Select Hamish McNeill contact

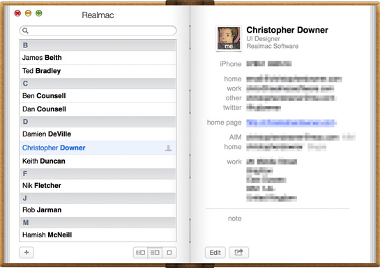pyautogui.click(x=98, y=235)
